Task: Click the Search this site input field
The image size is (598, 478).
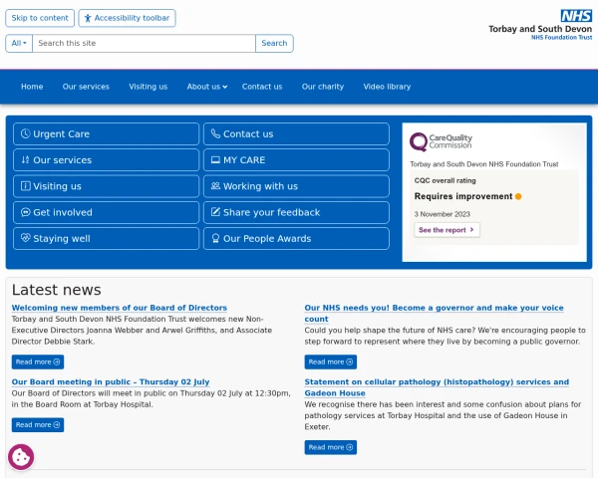Action: (x=144, y=43)
